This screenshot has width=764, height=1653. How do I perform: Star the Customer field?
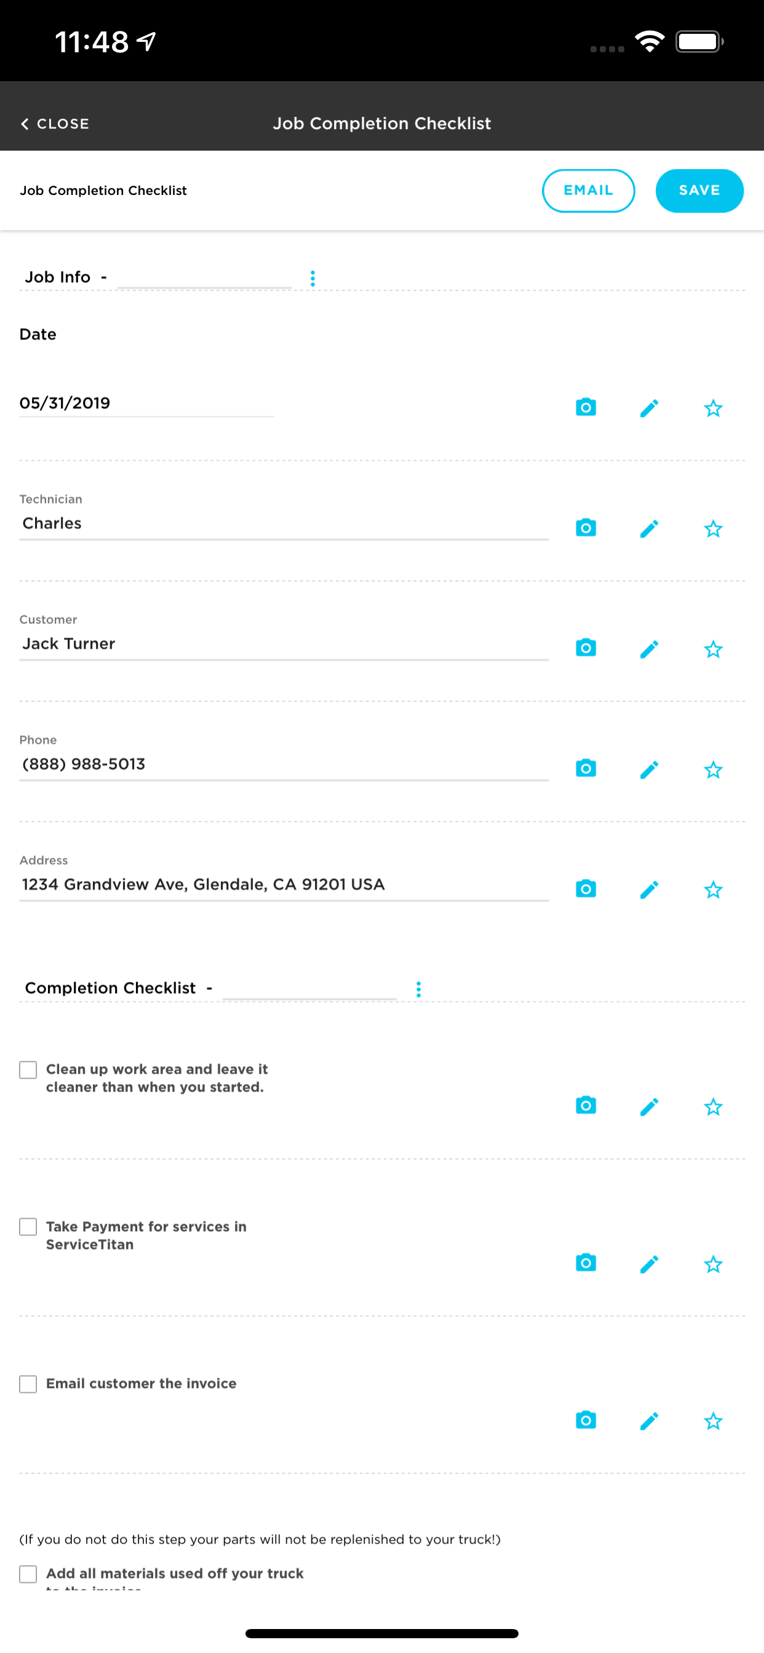pyautogui.click(x=714, y=649)
